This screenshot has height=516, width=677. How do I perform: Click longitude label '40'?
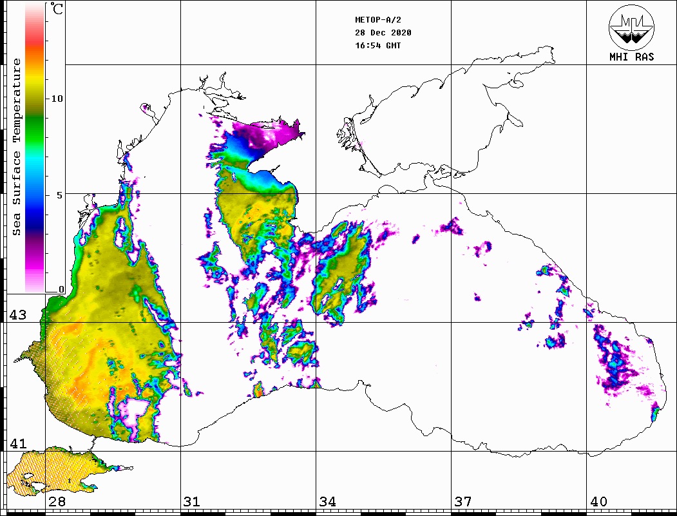(x=598, y=501)
